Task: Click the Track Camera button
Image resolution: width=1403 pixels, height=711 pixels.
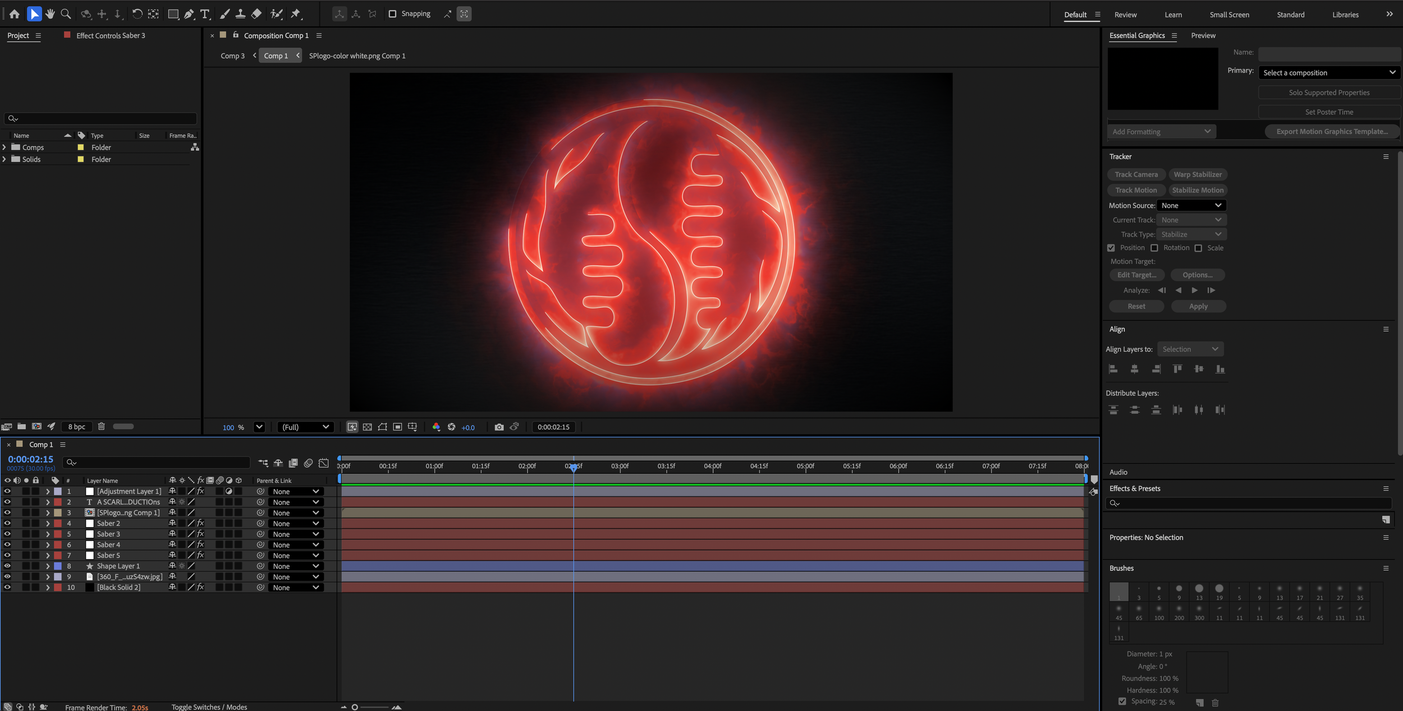Action: click(x=1136, y=174)
